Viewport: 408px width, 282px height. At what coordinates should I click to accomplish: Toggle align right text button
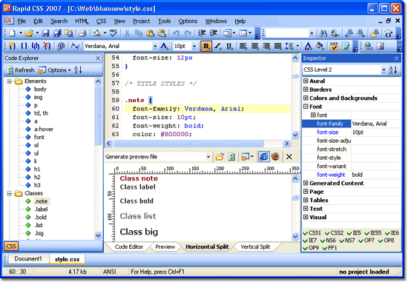coord(266,46)
